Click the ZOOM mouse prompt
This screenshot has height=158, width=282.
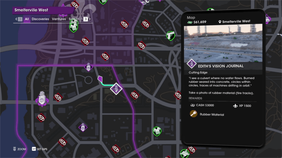[x=19, y=149]
